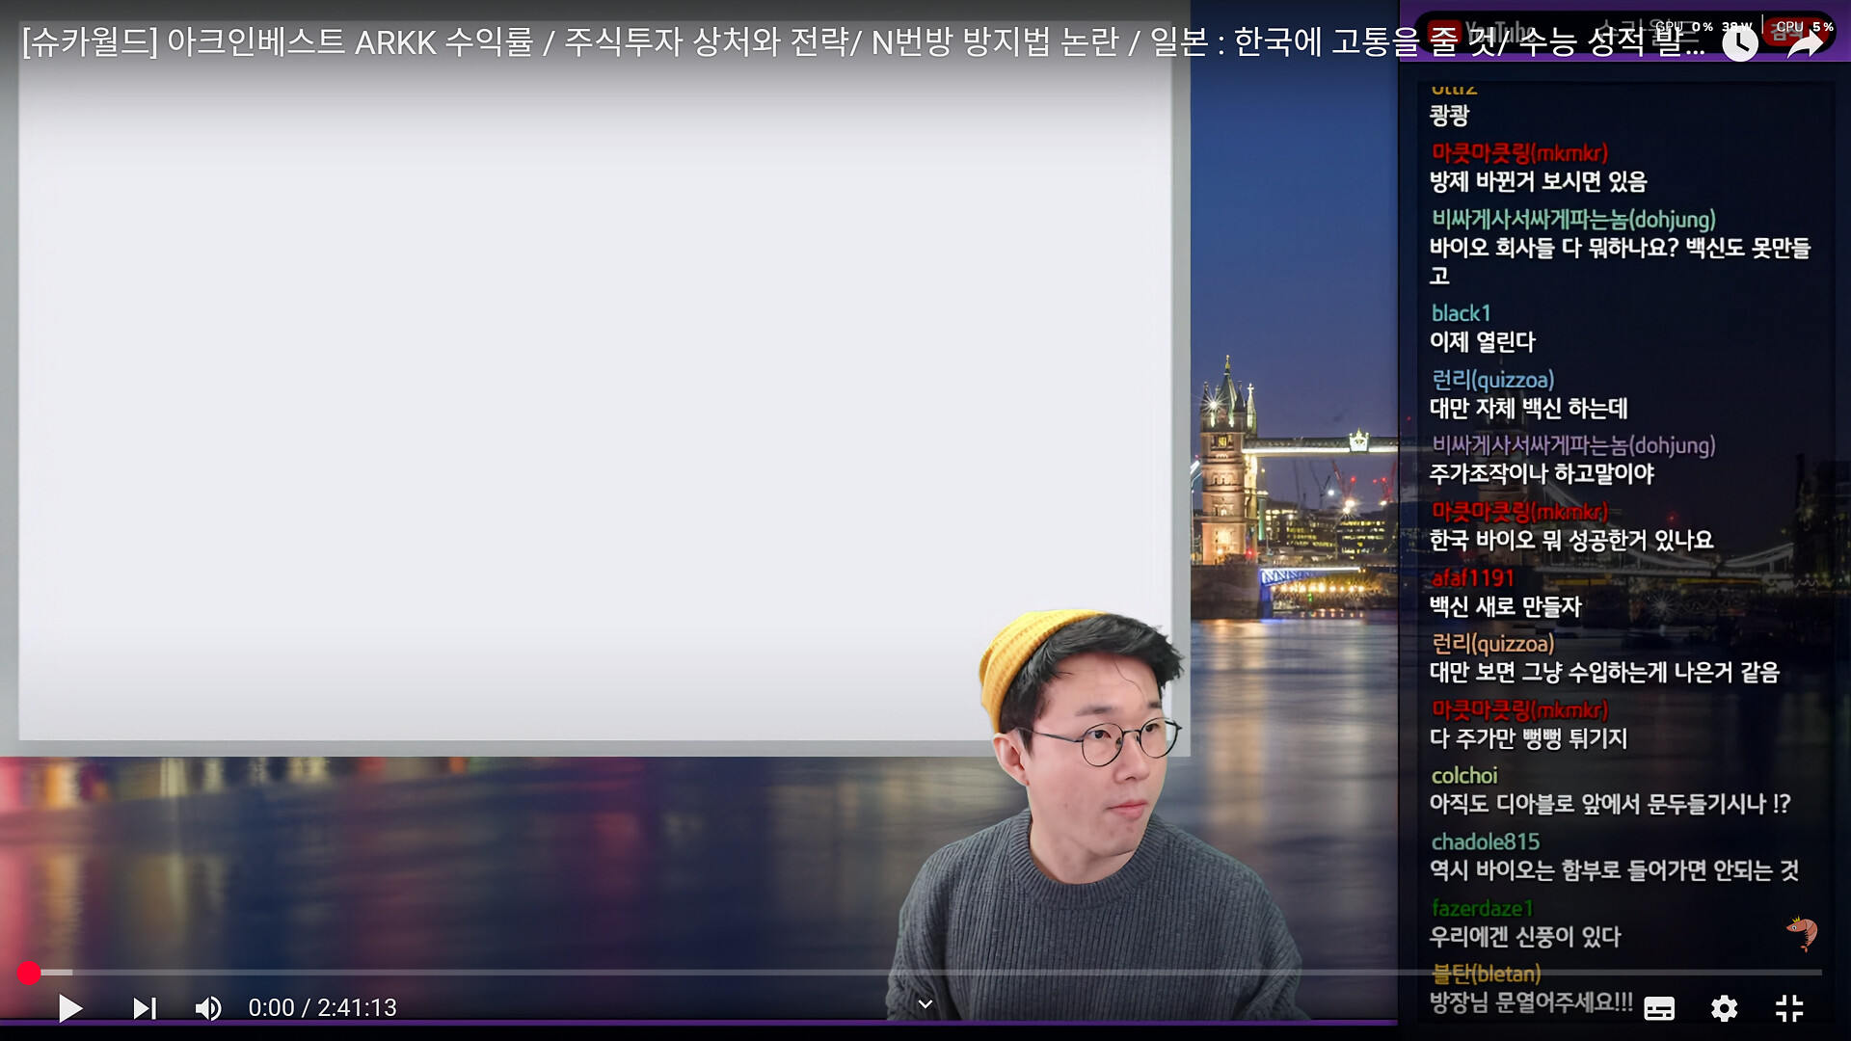Viewport: 1851px width, 1041px height.
Task: Click chat message "아직도 디아블로 앞에서 문두들기시나 !?"
Action: 1610,805
